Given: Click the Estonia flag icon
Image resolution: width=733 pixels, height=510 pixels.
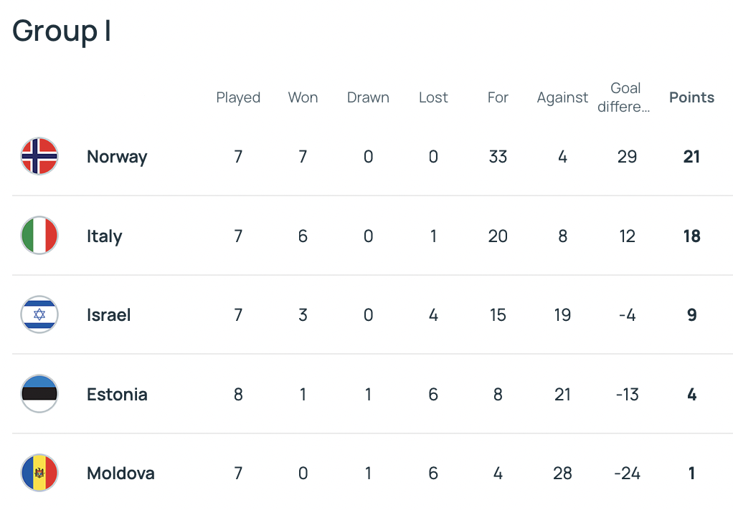Looking at the screenshot, I should [x=39, y=394].
